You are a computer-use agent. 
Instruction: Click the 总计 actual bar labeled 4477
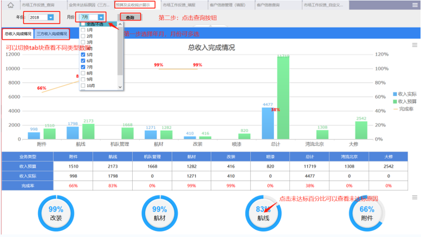[268, 123]
